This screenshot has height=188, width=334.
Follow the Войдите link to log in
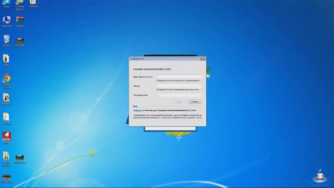138,110
